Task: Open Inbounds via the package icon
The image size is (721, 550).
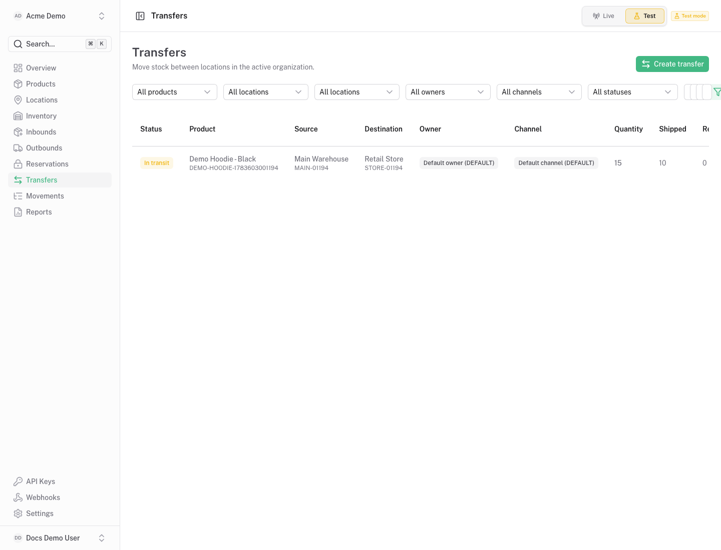Action: [x=18, y=132]
